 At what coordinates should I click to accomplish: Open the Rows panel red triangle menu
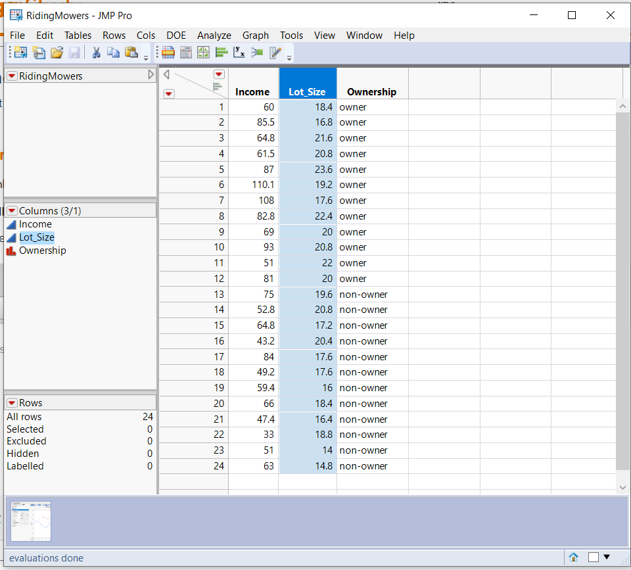[x=12, y=402]
